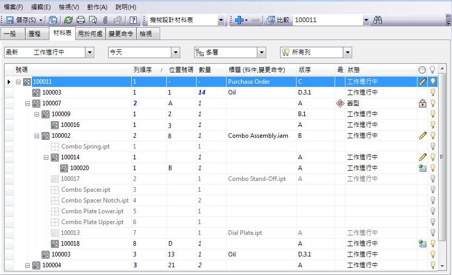This screenshot has height=275, width=452.
Task: Select the Combo Plate Lower.ipt row
Action: (x=221, y=211)
